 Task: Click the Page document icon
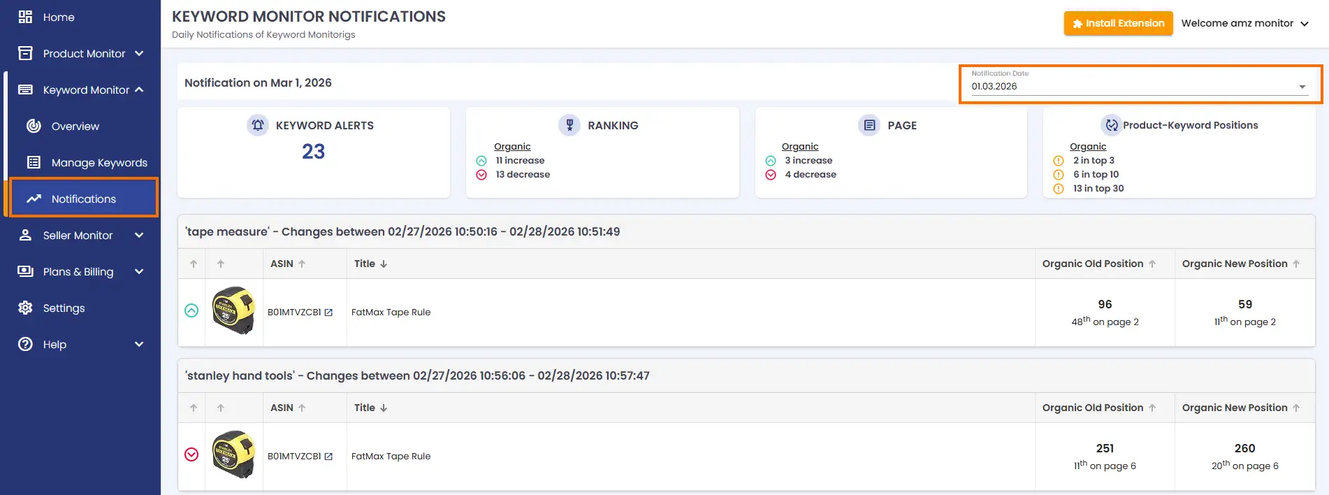[x=869, y=125]
